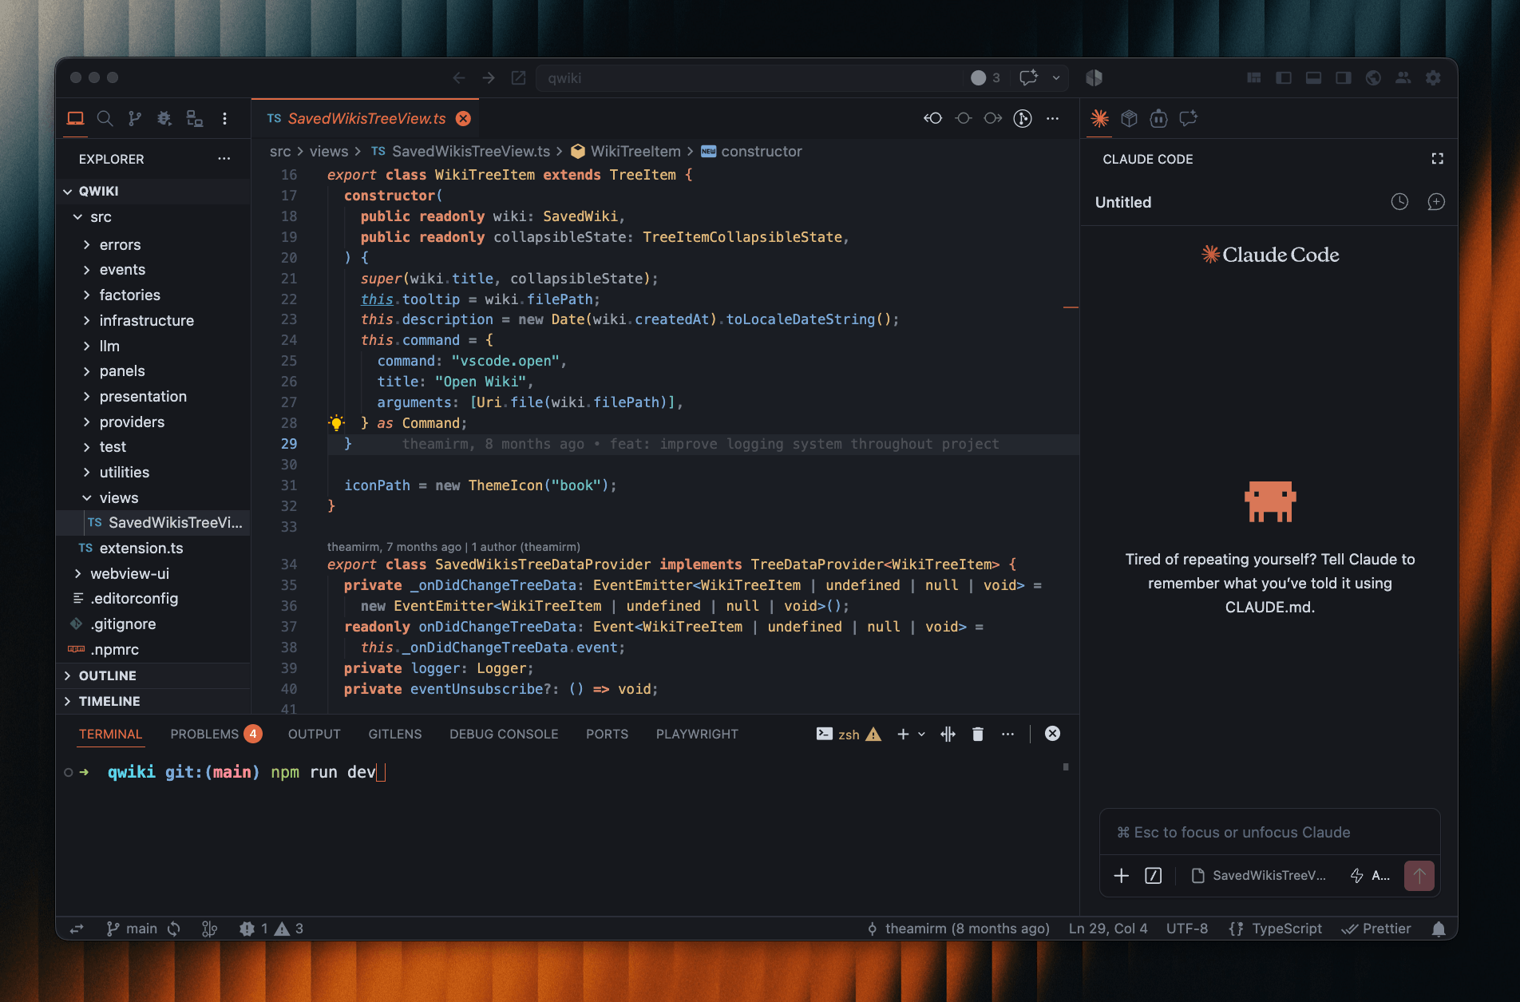Open the Run and Debug view icon
This screenshot has width=1520, height=1002.
[164, 119]
